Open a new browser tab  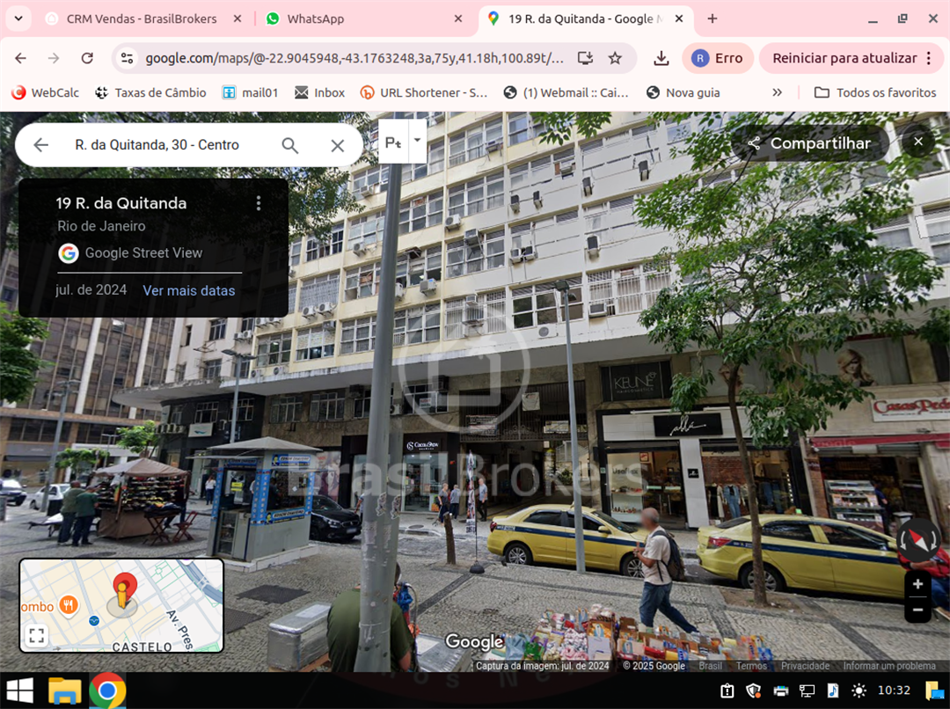(x=712, y=18)
